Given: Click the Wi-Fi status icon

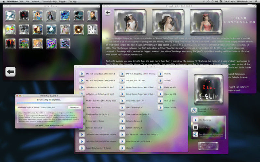Looking at the screenshot, I should [x=221, y=1].
